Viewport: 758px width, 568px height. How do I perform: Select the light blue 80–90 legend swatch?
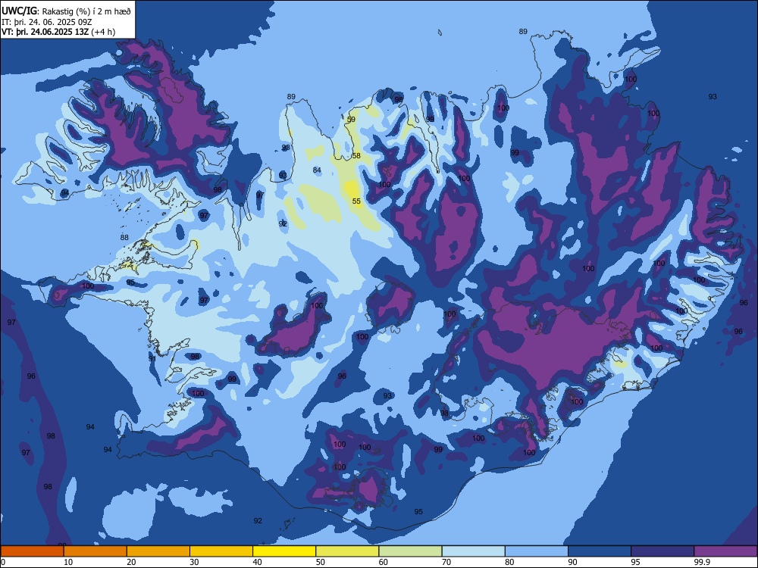click(537, 551)
